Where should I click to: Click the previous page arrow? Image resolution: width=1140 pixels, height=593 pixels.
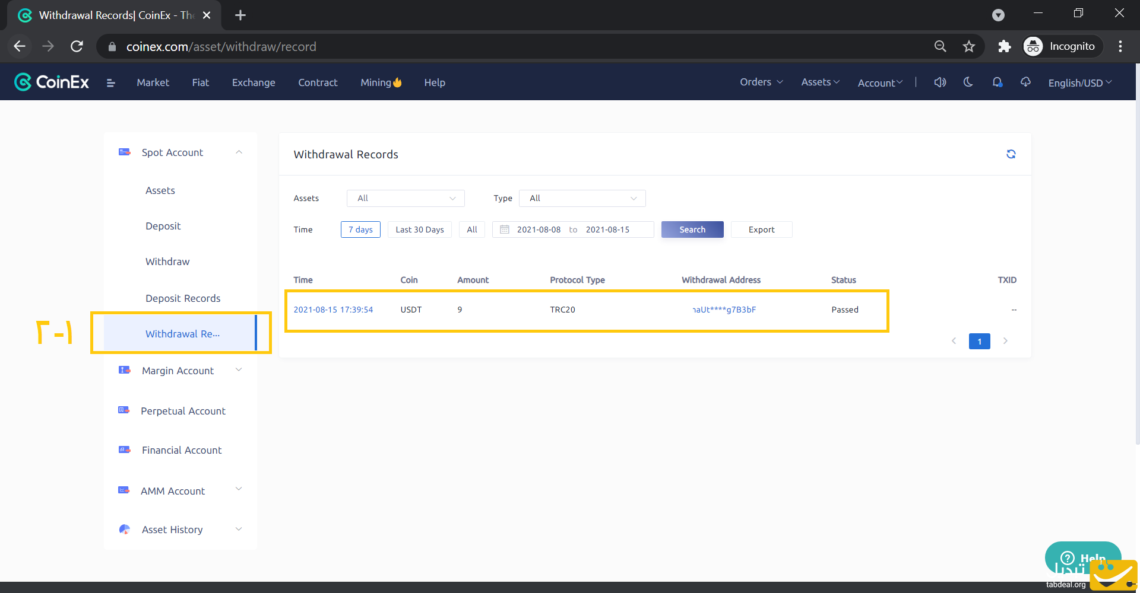954,341
